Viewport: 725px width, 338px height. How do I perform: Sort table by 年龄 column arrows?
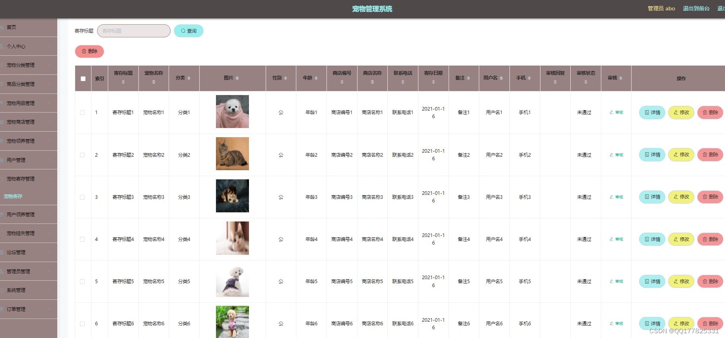pyautogui.click(x=316, y=78)
